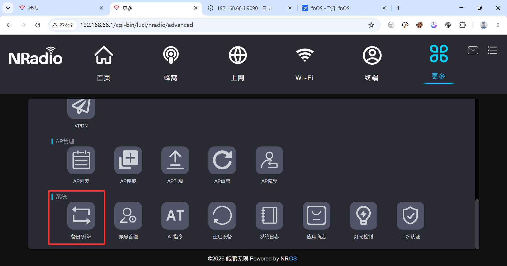Go to the 上网 internet section

click(x=238, y=64)
